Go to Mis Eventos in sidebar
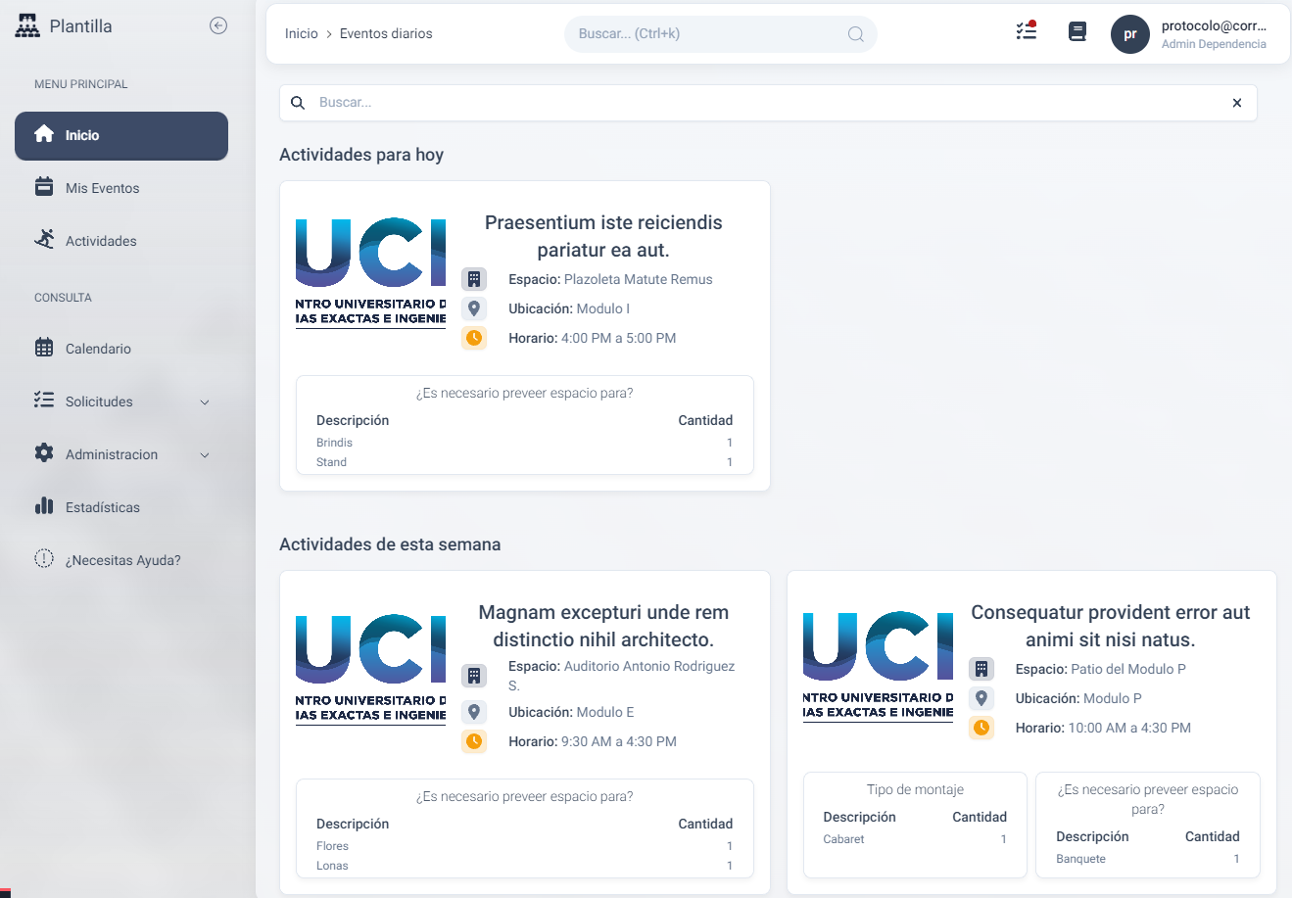This screenshot has height=898, width=1292. 102,188
